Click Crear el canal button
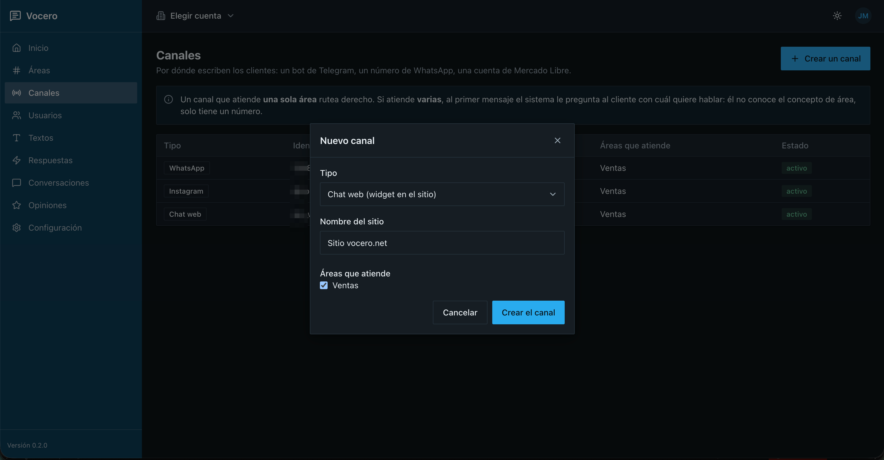884x460 pixels. click(x=528, y=312)
